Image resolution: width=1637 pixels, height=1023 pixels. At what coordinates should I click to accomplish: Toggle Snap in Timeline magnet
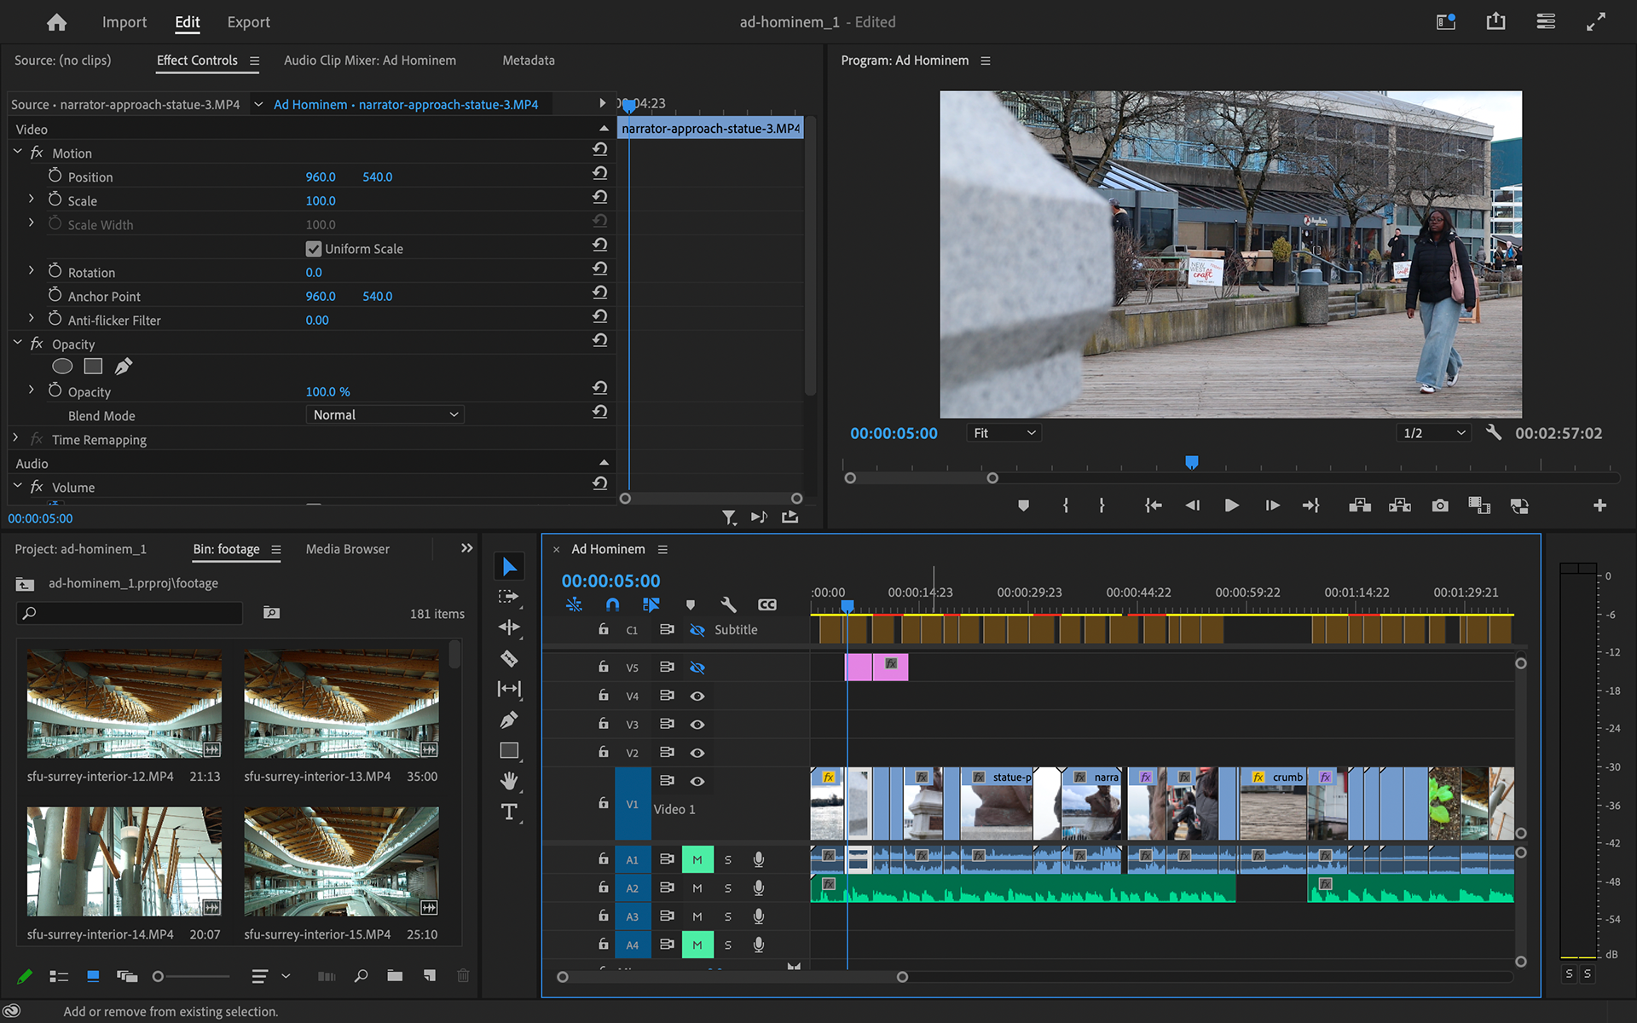click(x=612, y=604)
